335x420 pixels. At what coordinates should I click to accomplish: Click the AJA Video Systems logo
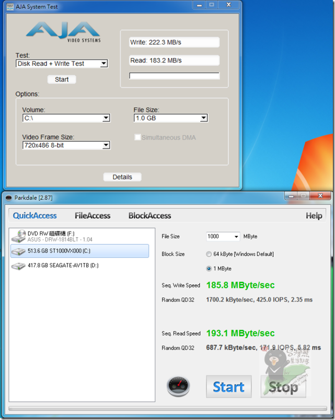click(x=63, y=32)
